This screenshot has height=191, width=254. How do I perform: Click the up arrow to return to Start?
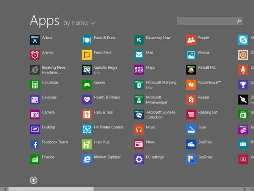pyautogui.click(x=33, y=180)
